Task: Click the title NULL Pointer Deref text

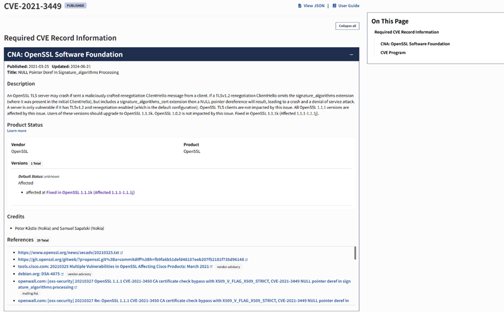Action: click(69, 72)
